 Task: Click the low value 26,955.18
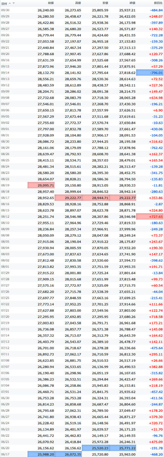tap(100, 41)
